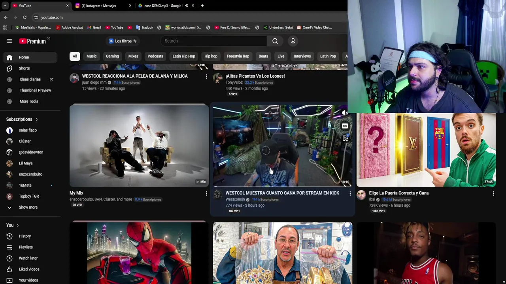Open the MoeWalls bookmark

pos(32,28)
